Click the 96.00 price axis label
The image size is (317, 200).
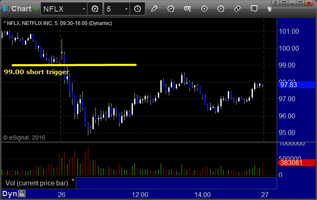(x=287, y=116)
